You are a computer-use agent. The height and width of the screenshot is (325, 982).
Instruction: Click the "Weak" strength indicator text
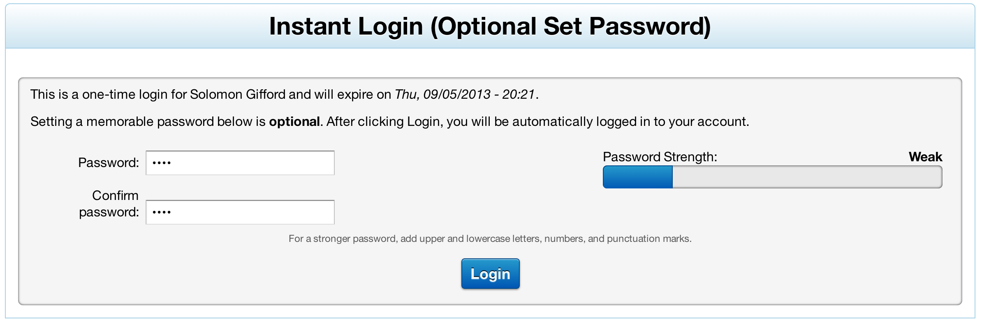[x=925, y=157]
